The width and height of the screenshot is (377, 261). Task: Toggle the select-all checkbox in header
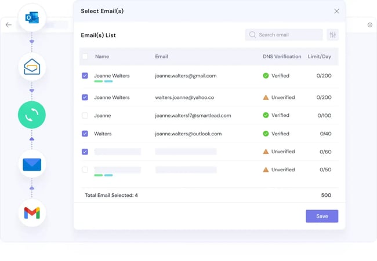point(85,57)
